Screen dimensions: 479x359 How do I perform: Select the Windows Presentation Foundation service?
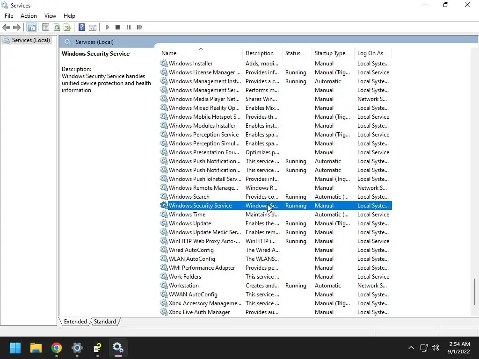pos(276,152)
